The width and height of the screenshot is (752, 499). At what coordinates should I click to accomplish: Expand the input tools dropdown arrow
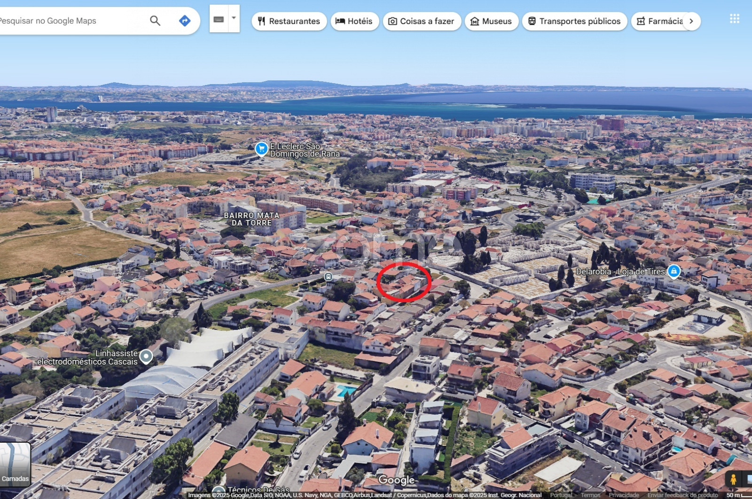(x=234, y=19)
